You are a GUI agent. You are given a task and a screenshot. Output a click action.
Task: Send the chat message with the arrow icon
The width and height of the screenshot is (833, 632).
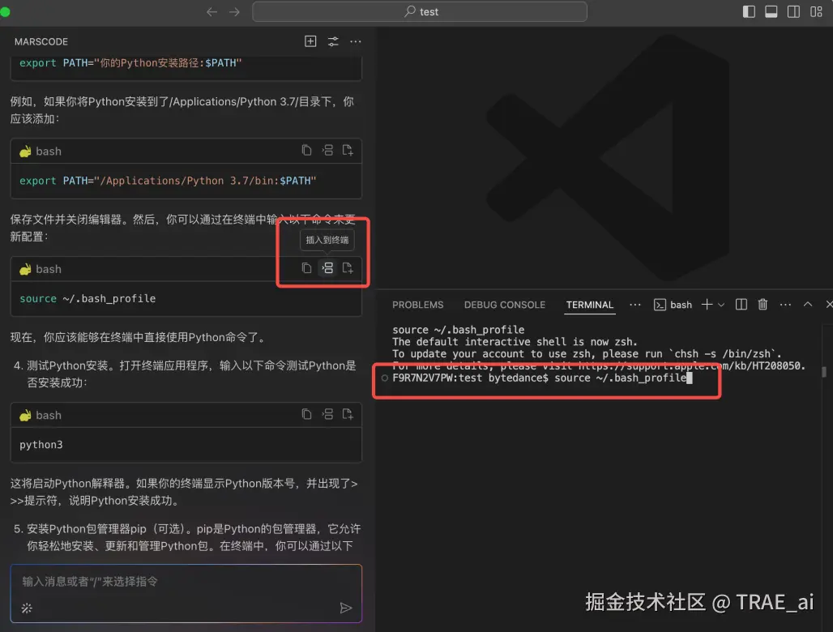pyautogui.click(x=346, y=608)
